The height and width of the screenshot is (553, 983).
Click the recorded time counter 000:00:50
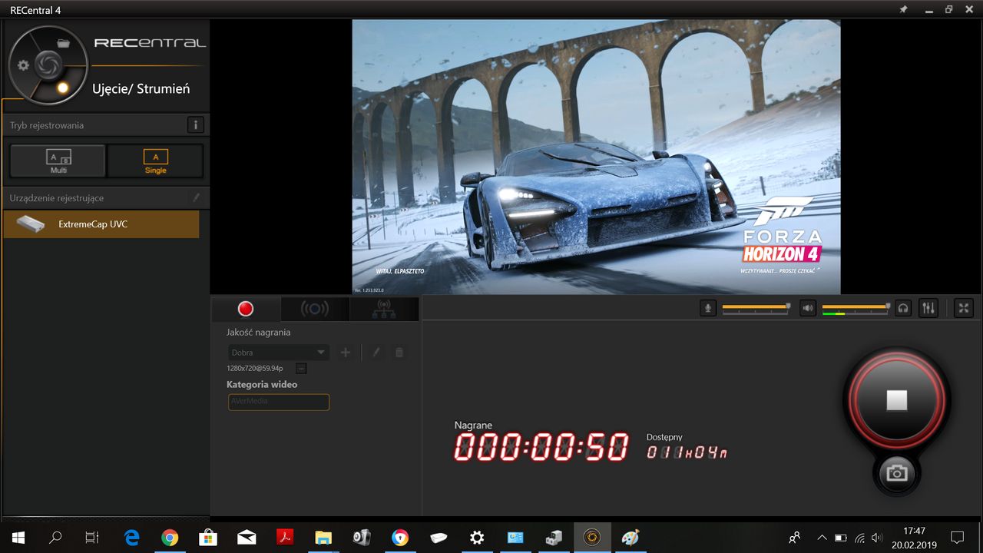(x=541, y=447)
